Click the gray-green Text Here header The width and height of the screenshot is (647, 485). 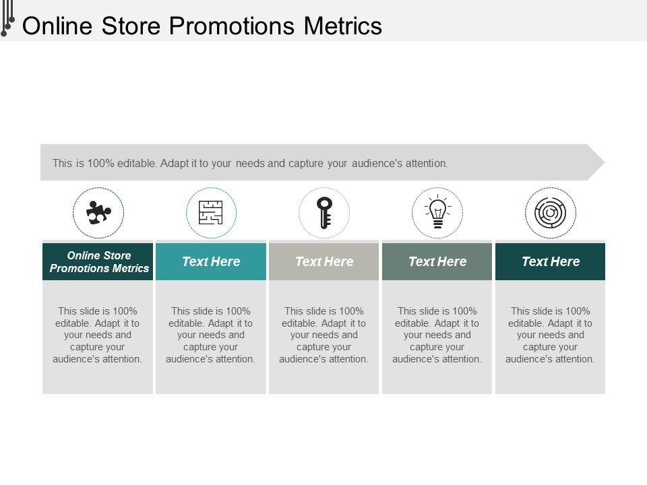437,261
